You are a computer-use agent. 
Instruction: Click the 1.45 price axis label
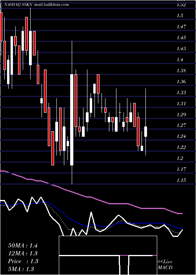[181, 38]
